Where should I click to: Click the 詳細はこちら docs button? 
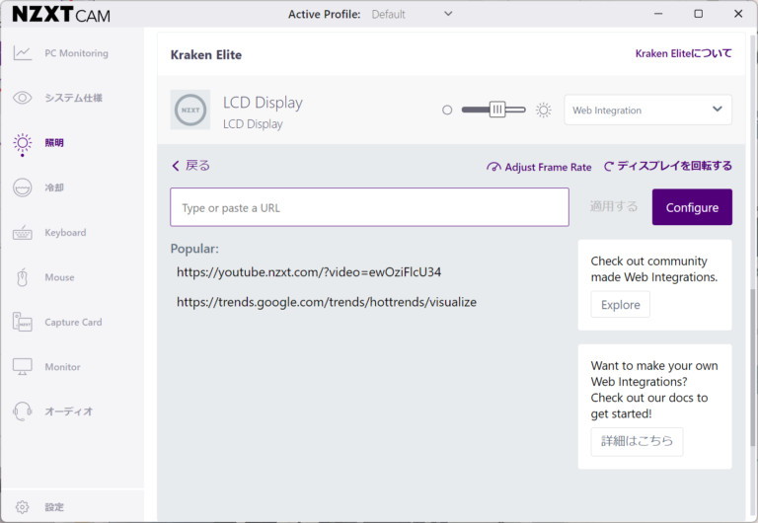click(x=637, y=441)
